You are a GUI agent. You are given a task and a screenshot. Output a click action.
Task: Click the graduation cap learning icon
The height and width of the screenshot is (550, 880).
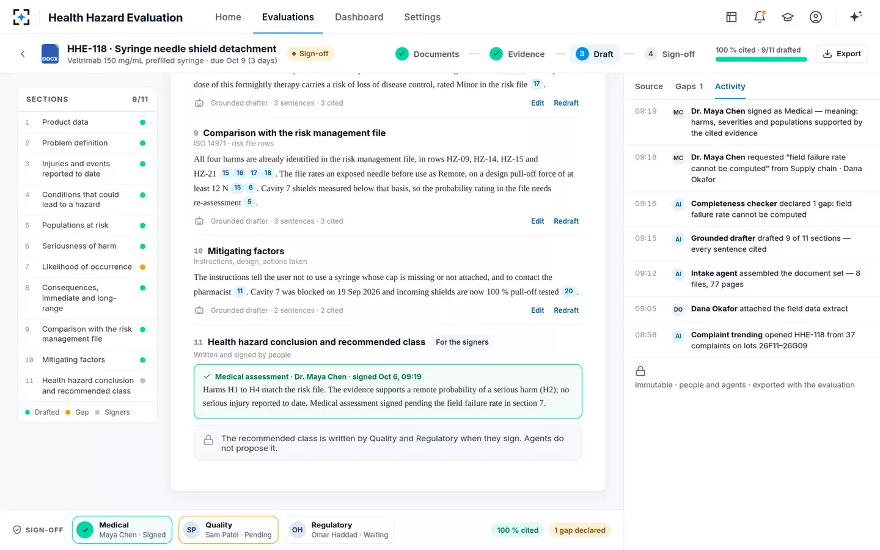coord(788,17)
